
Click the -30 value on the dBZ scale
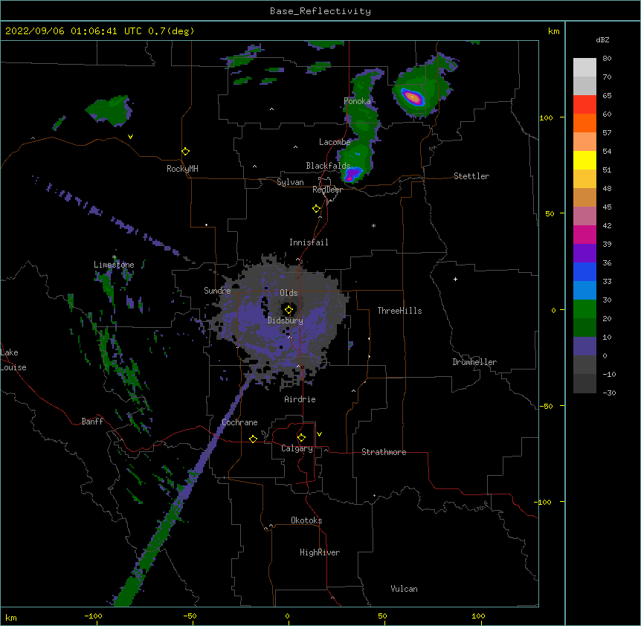pos(609,393)
